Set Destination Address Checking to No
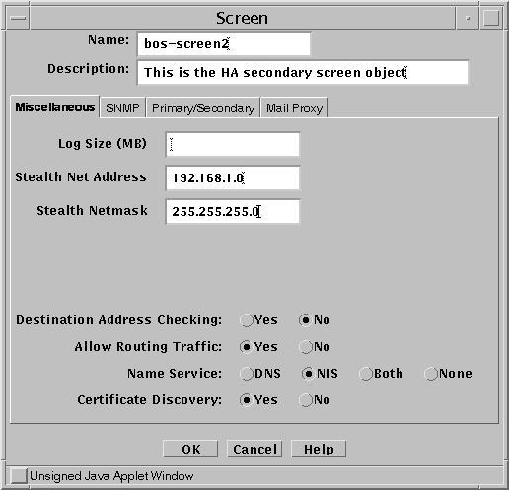Image resolution: width=509 pixels, height=490 pixels. click(x=315, y=320)
